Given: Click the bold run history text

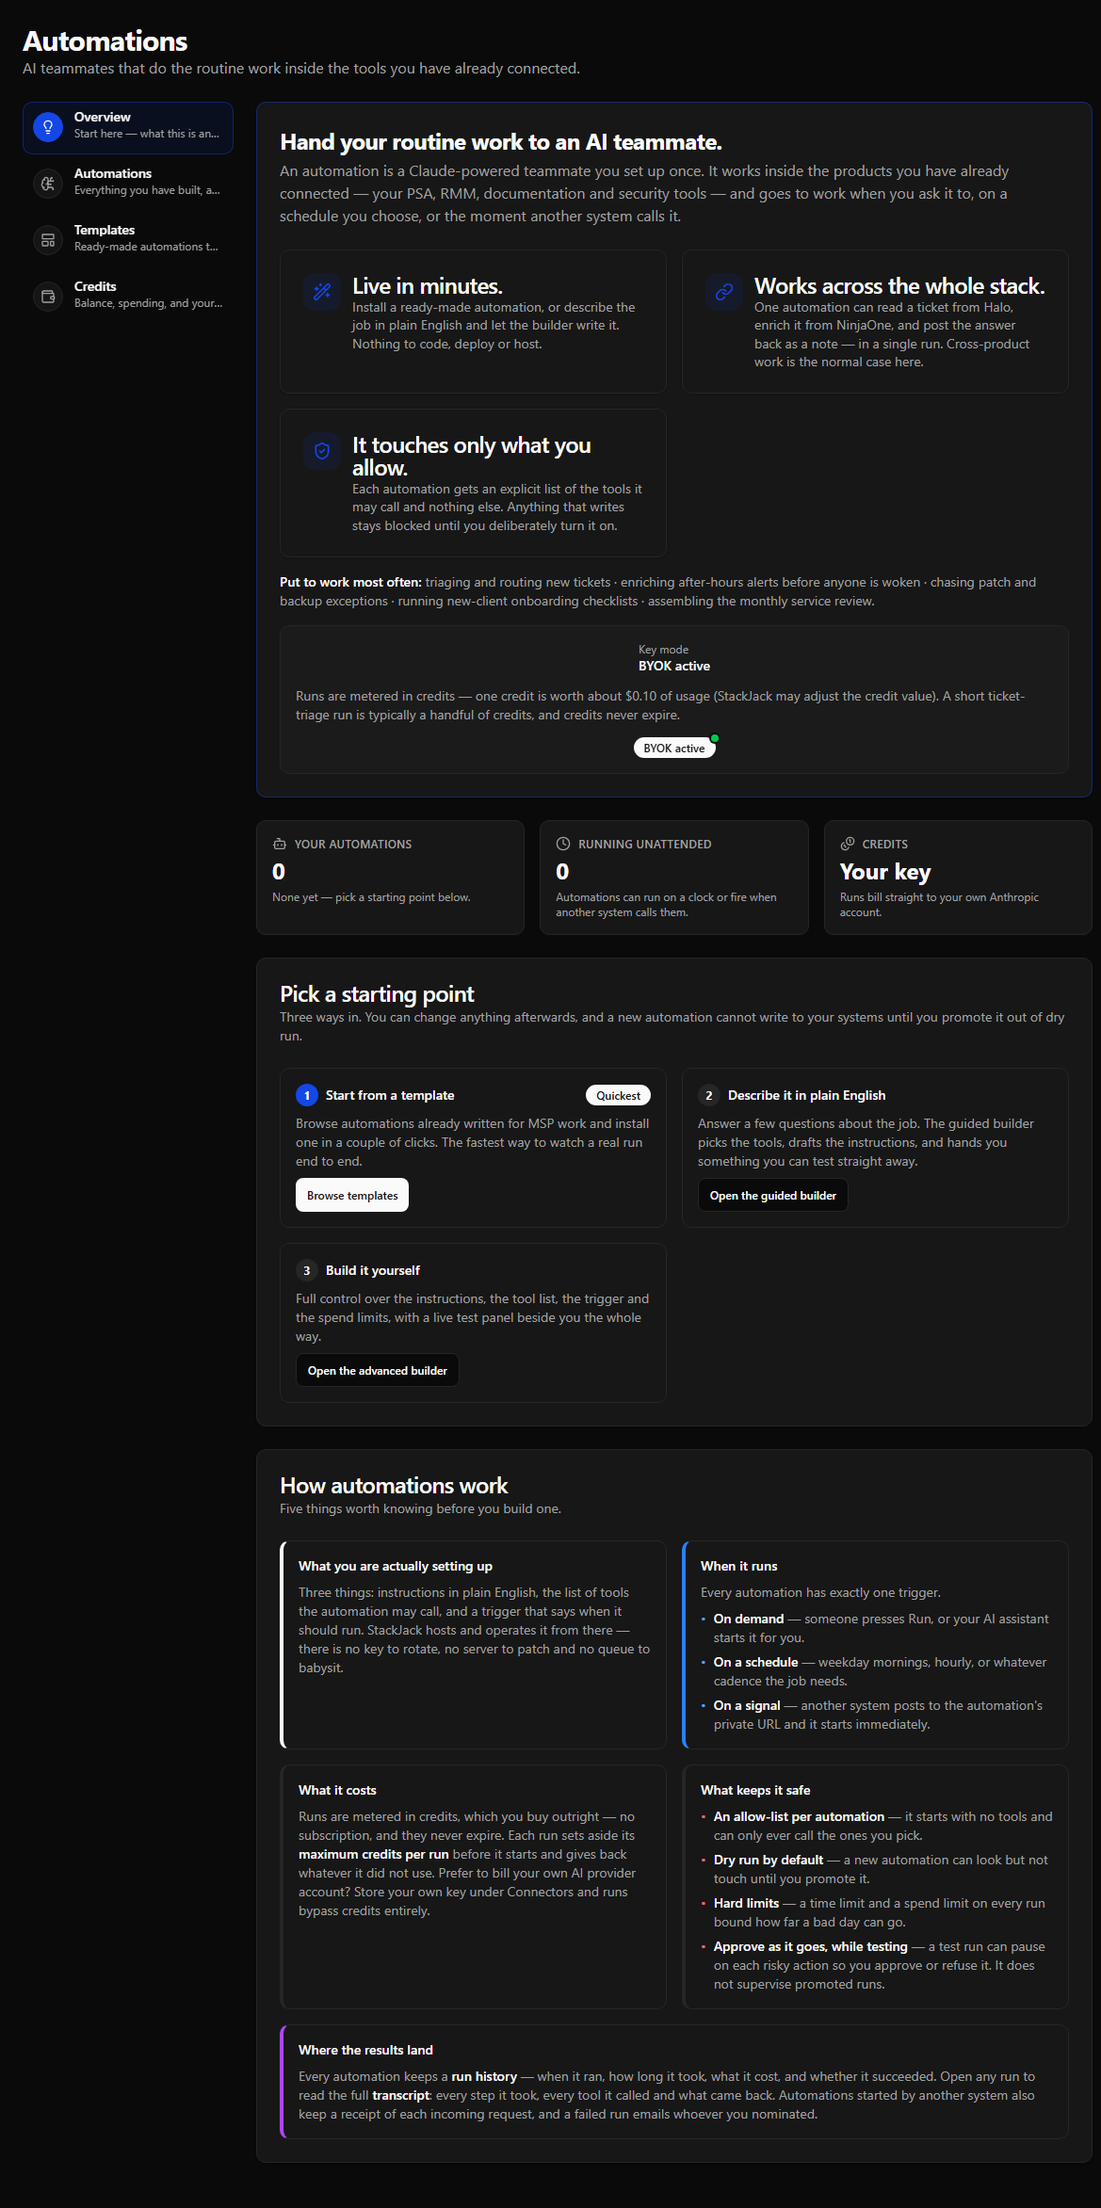Looking at the screenshot, I should click(x=484, y=2076).
